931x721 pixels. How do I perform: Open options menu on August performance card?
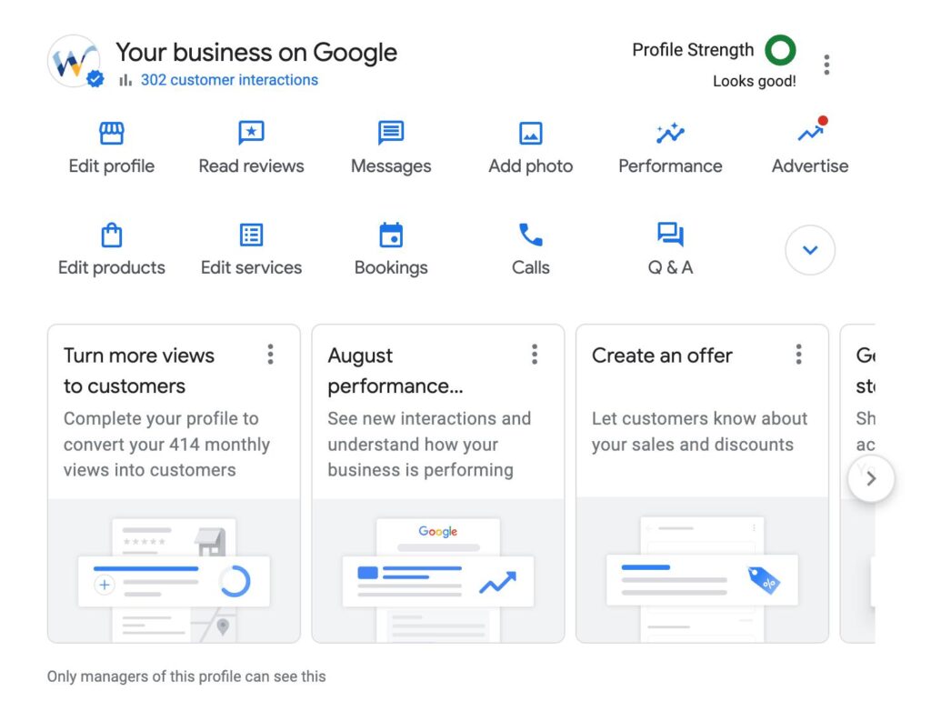(535, 355)
